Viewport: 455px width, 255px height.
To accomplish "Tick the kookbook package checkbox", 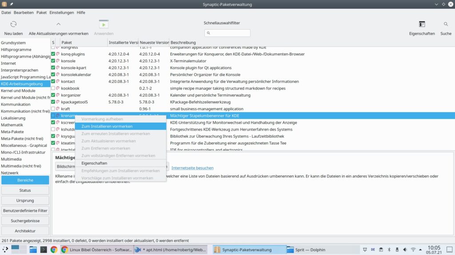I will pos(53,88).
